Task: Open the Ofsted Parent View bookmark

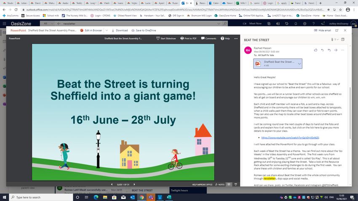Action: [125, 16]
